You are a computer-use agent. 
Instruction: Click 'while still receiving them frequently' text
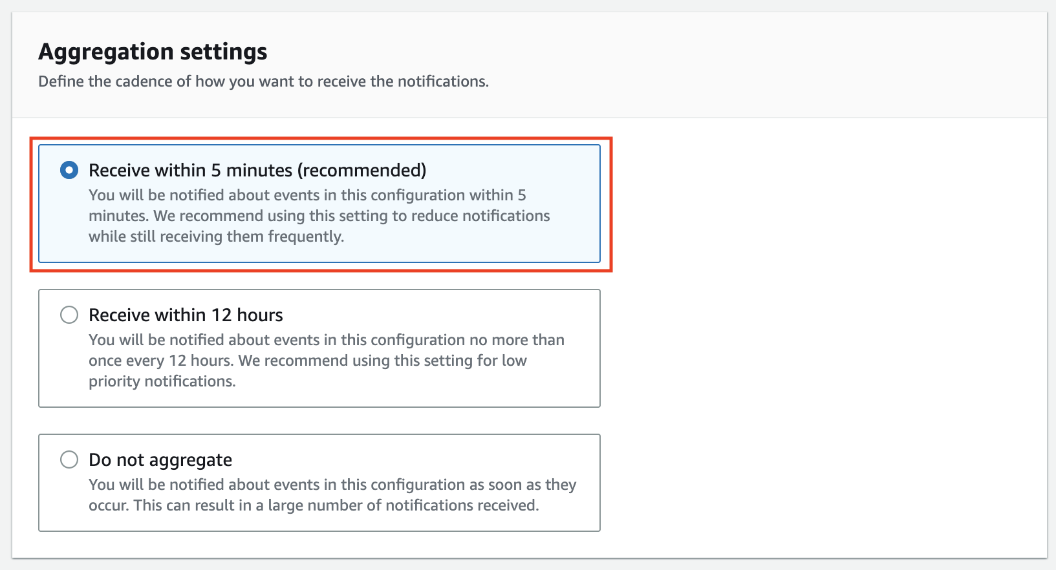tap(216, 237)
